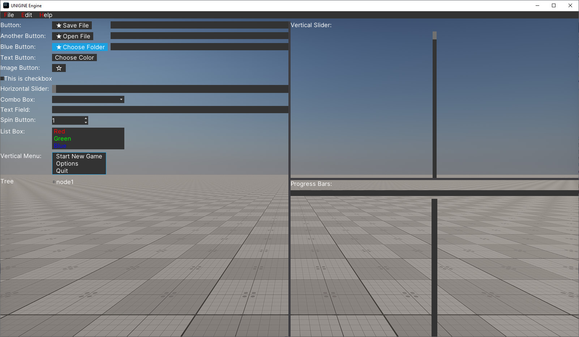Focus the Text Field input
Image resolution: width=579 pixels, height=337 pixels.
coord(170,110)
